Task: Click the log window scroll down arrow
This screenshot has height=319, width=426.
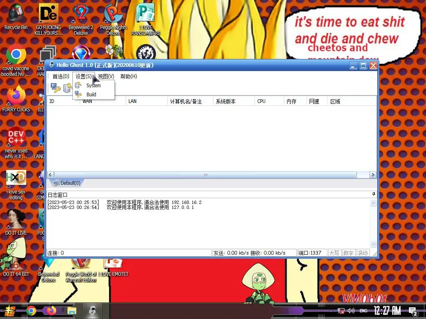Action: 373,244
